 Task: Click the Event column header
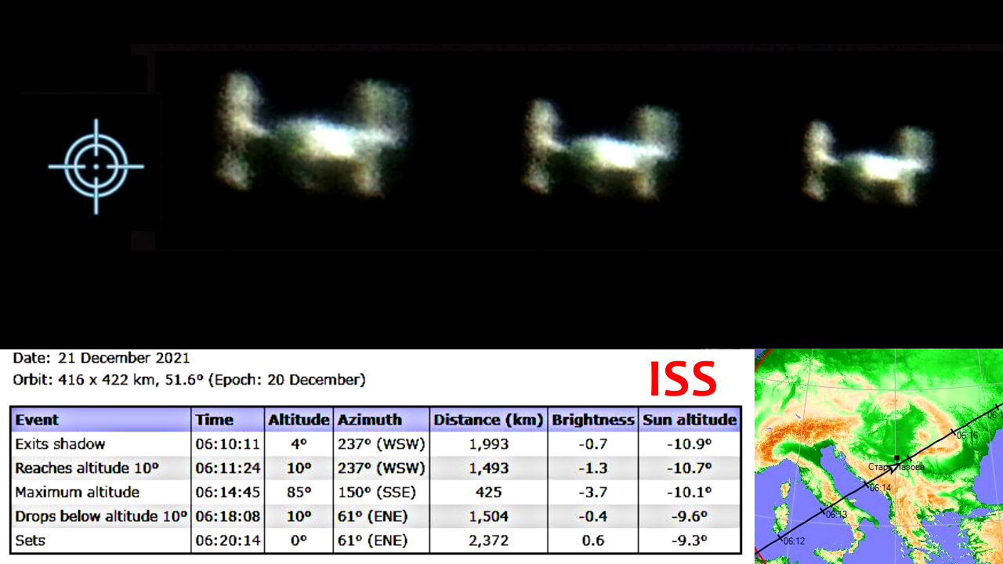click(38, 420)
